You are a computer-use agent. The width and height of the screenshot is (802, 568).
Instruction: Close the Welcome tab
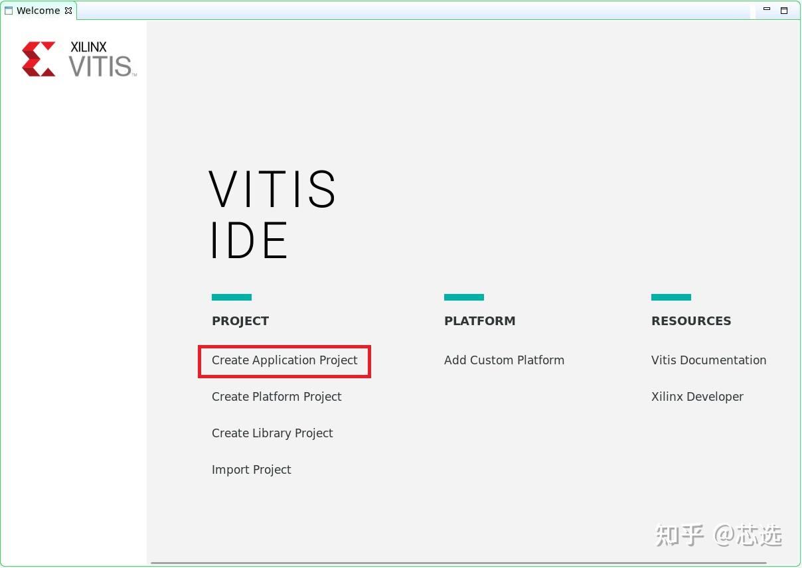pos(68,11)
